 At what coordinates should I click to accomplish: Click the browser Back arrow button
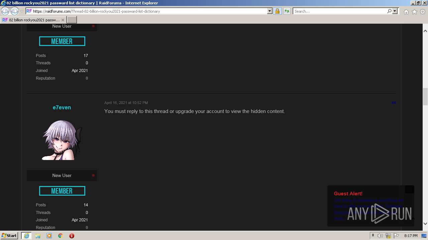pos(5,11)
